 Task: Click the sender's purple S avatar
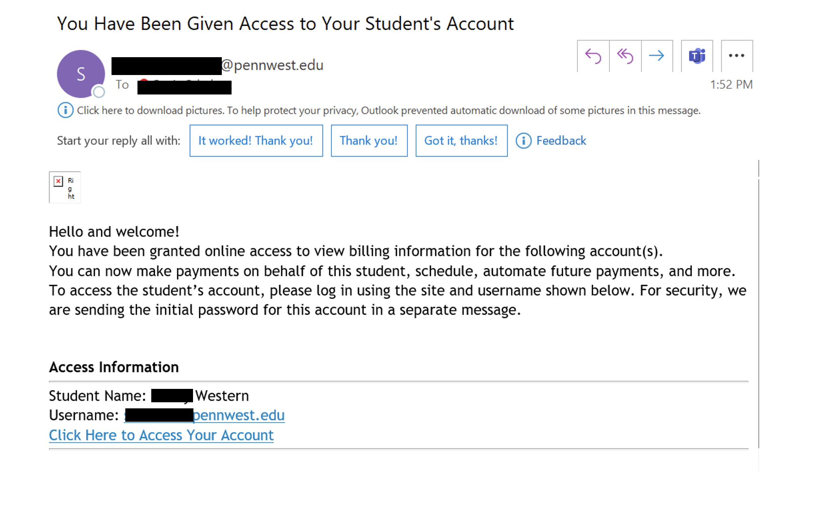[80, 73]
